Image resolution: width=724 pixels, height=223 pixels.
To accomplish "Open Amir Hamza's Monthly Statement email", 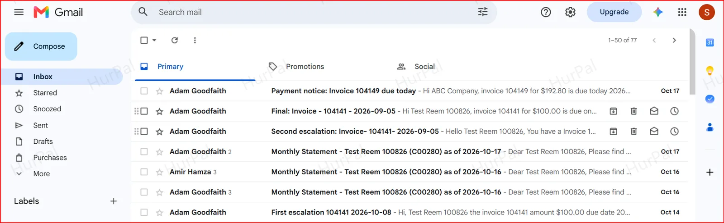I will pyautogui.click(x=410, y=172).
